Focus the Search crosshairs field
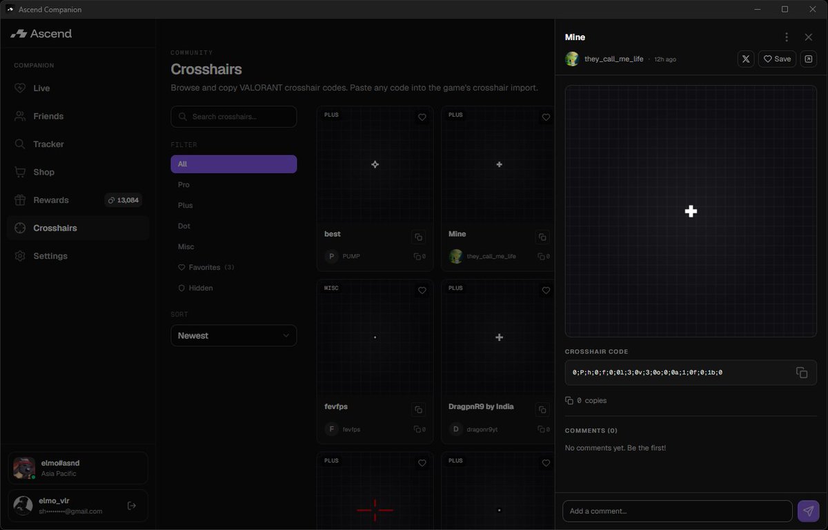This screenshot has height=530, width=828. click(234, 117)
